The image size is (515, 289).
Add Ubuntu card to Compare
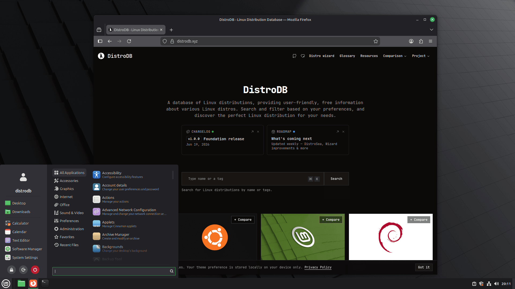(x=243, y=220)
